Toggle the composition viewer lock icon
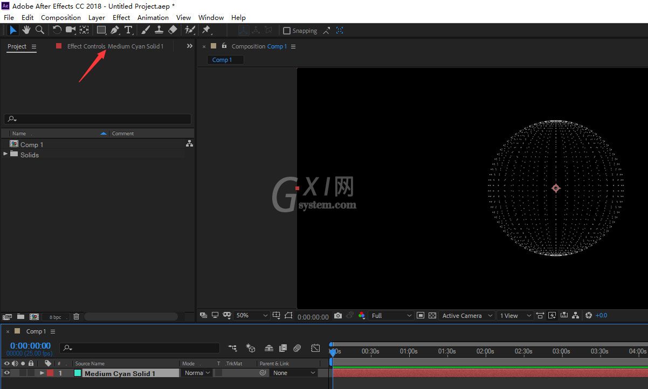 [x=224, y=46]
